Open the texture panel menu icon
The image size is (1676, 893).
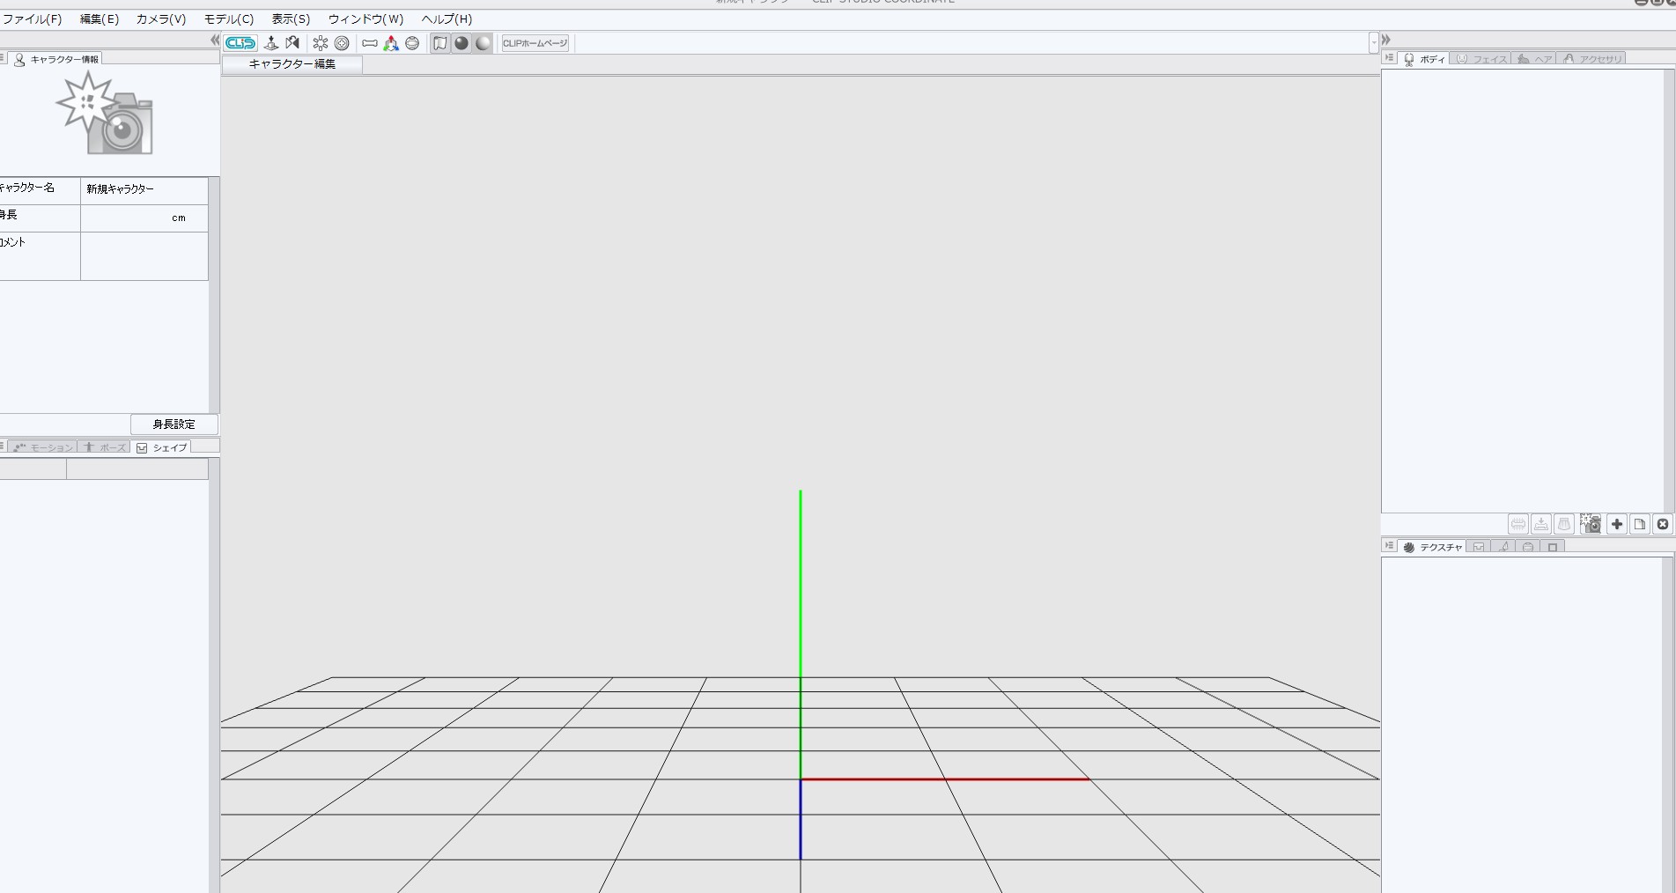pyautogui.click(x=1389, y=546)
